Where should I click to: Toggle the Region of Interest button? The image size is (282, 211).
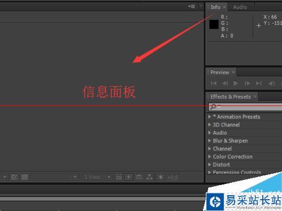14,177
